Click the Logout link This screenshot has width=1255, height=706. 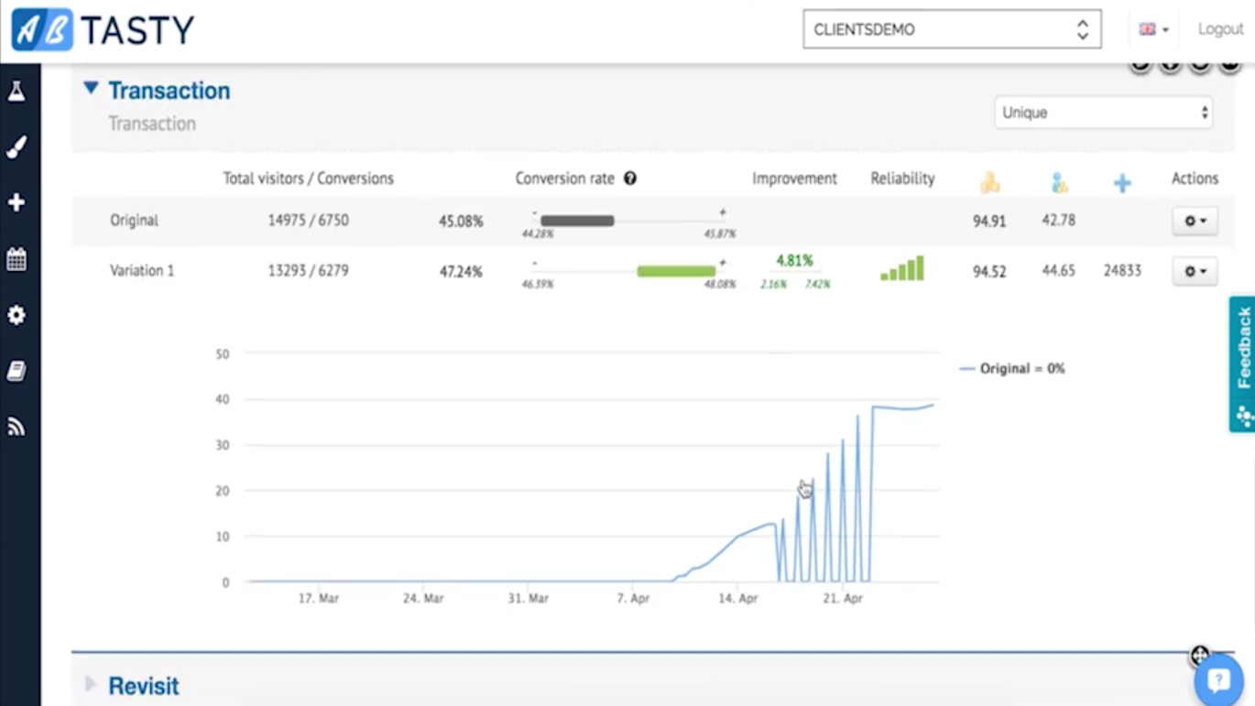tap(1220, 29)
